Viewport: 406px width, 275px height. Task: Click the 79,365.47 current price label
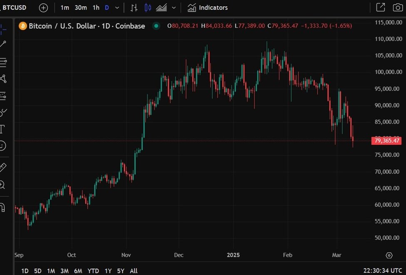tap(387, 141)
